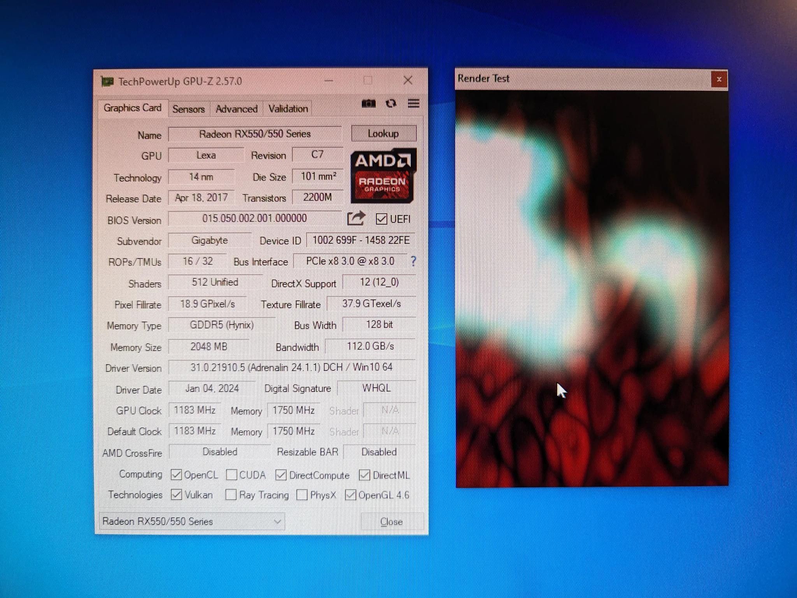Image resolution: width=797 pixels, height=598 pixels.
Task: Click the ROPs/TMUs value 16 / 32
Action: 198,261
